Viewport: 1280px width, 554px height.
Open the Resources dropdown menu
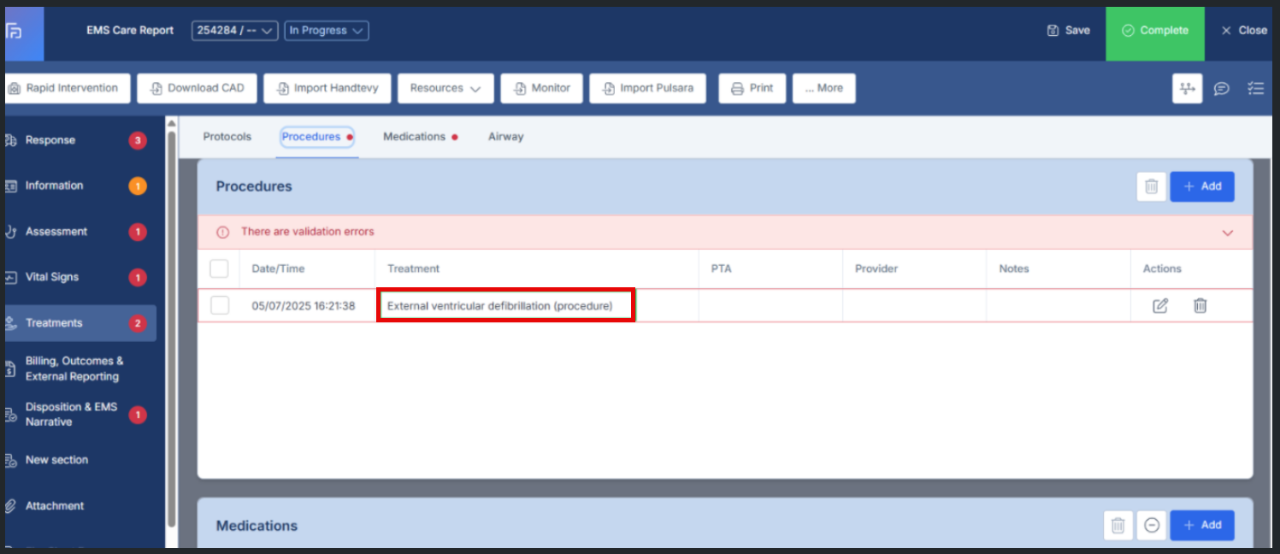point(445,88)
